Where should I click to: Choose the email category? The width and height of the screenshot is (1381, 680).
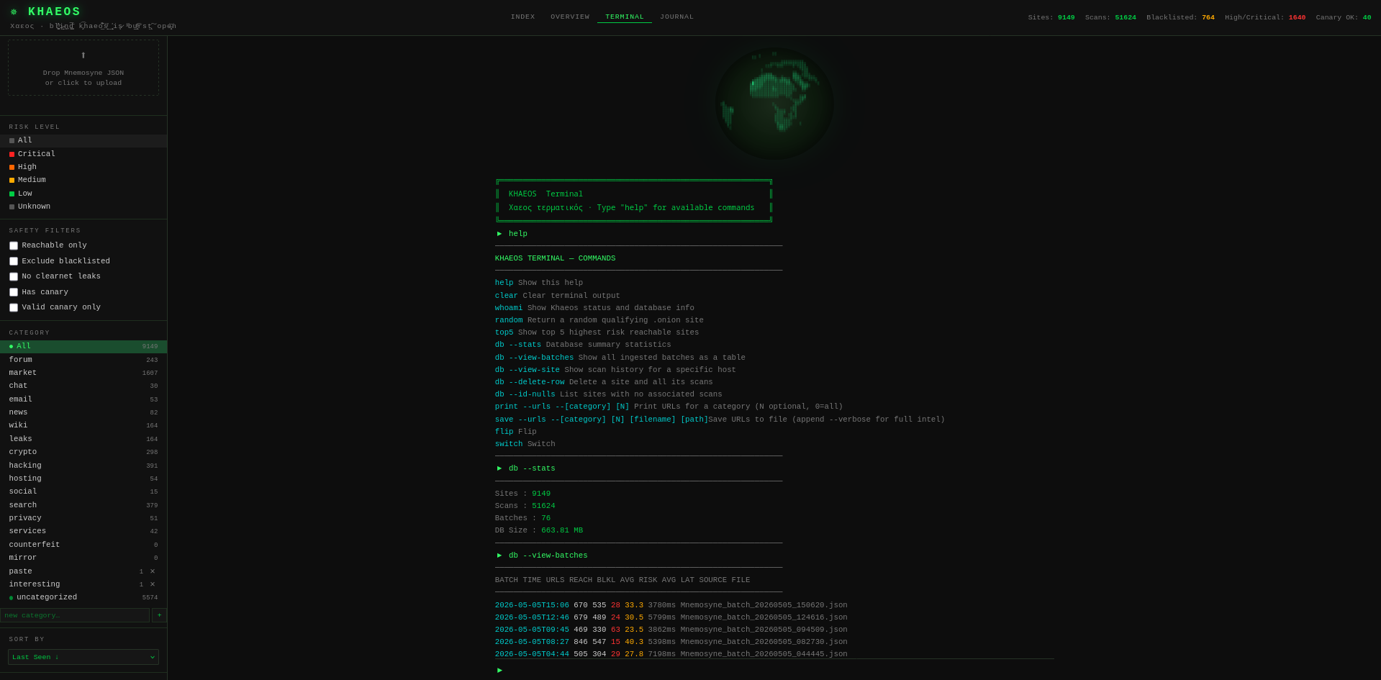tap(83, 399)
